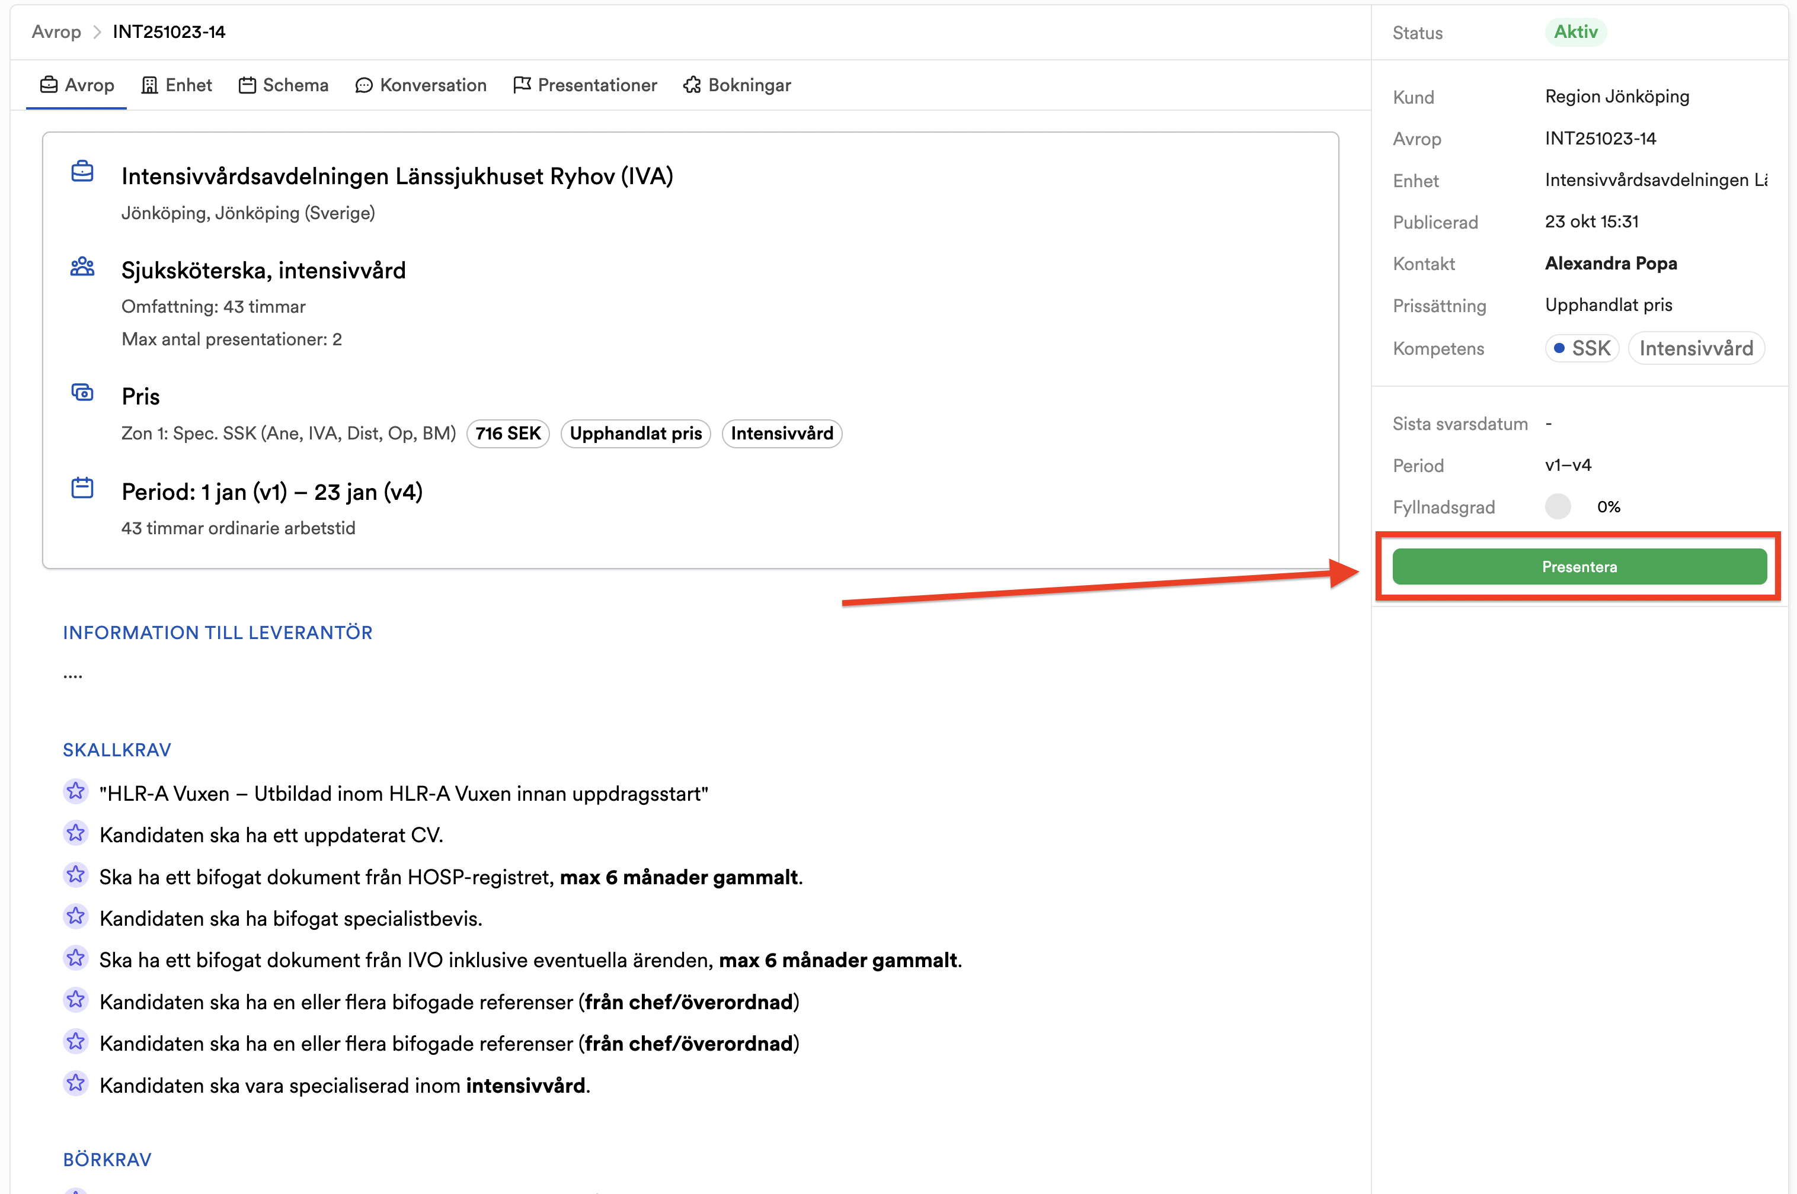Click star icon for uppdaterat CV requirement
This screenshot has height=1194, width=1797.
click(75, 833)
